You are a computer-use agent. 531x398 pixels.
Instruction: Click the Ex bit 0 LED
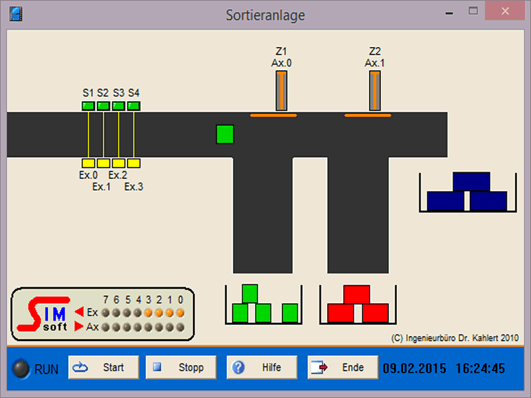[x=179, y=312]
